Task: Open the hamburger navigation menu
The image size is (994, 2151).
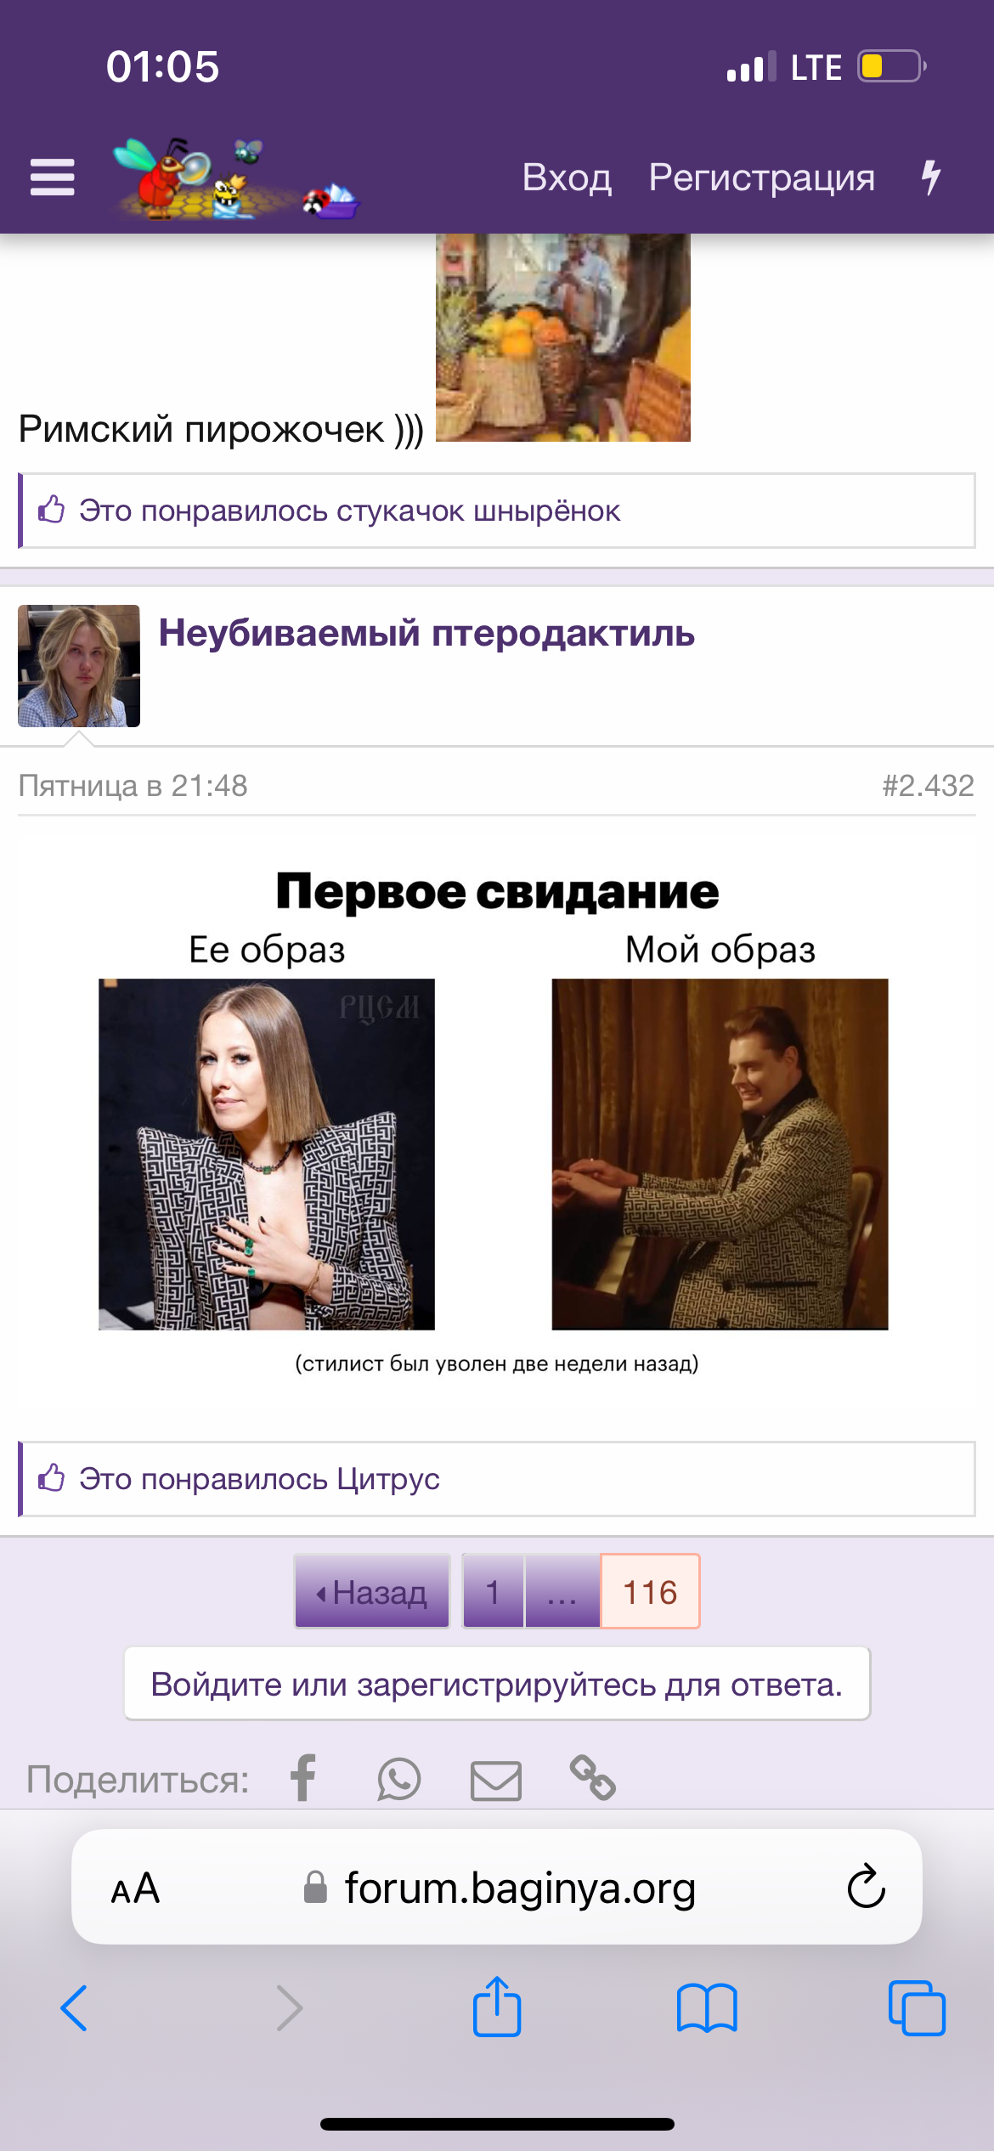Action: pyautogui.click(x=52, y=177)
